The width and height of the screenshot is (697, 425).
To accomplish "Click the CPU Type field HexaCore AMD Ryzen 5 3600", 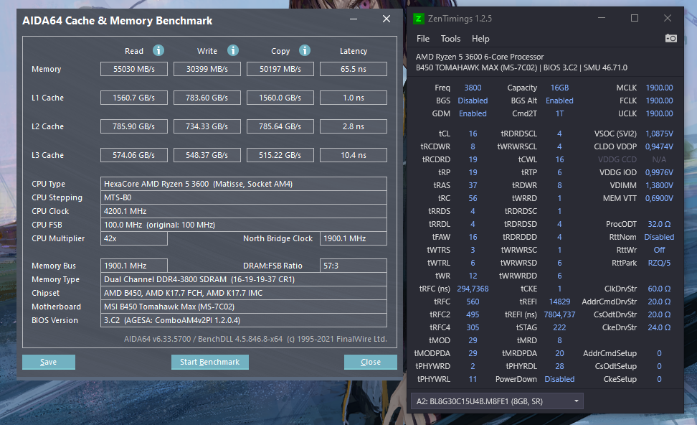I will point(244,184).
